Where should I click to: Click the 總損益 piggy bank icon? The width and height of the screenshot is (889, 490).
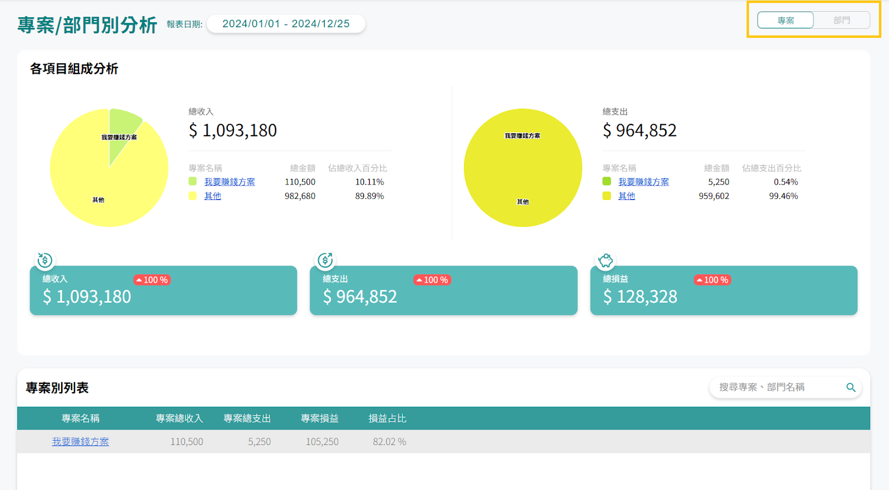click(x=606, y=260)
